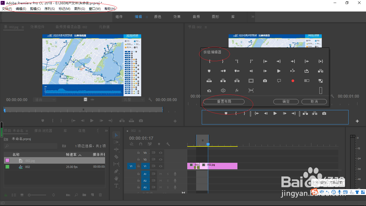366x206 pixels.
Task: Open the 适合 zoom level dropdown in Source monitor
Action: [x=44, y=100]
